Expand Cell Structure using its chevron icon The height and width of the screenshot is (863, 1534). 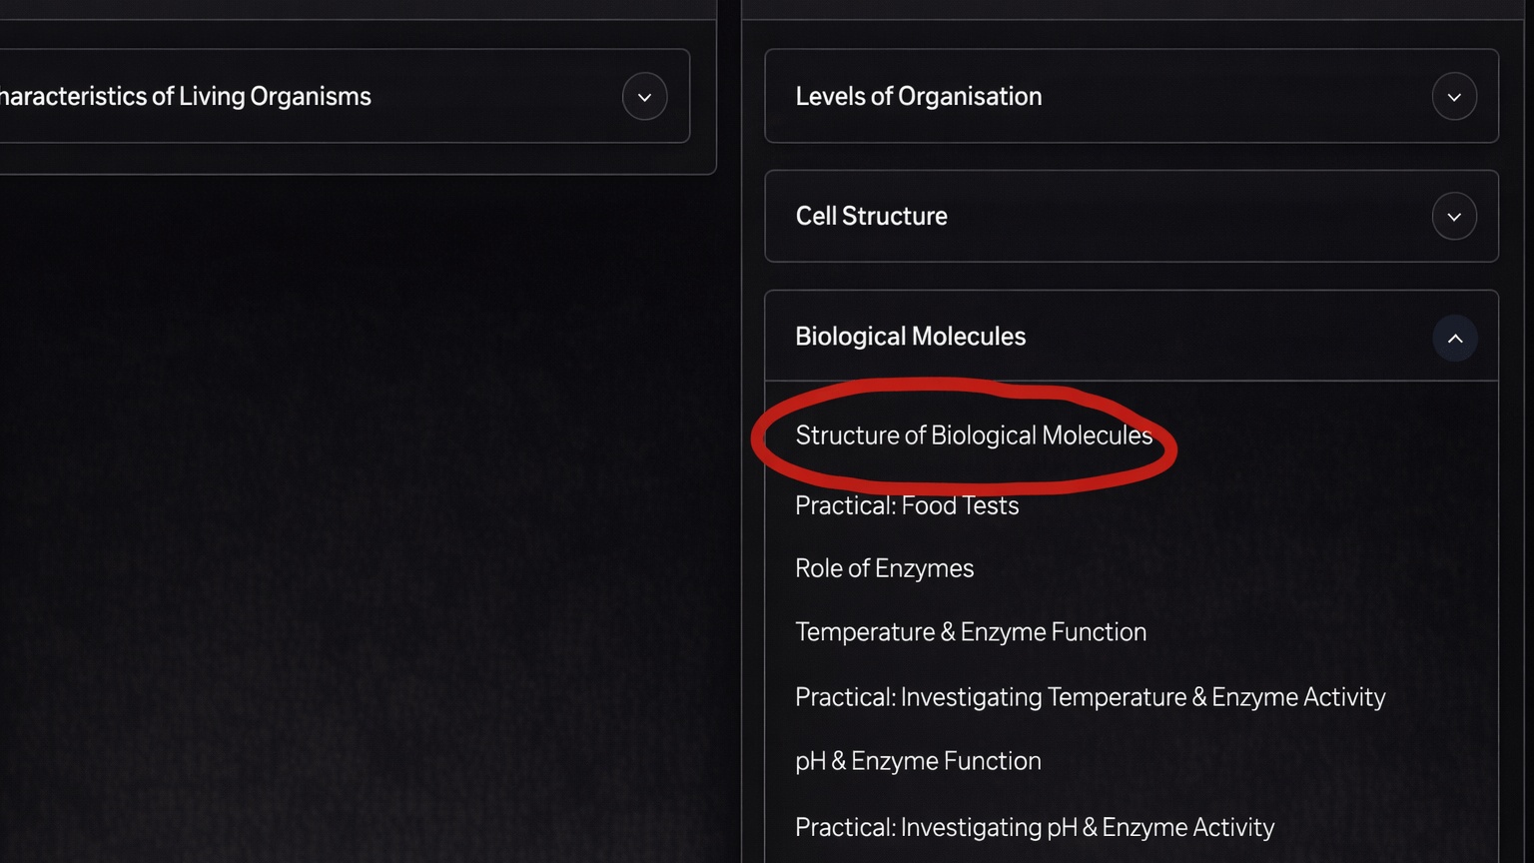point(1455,216)
